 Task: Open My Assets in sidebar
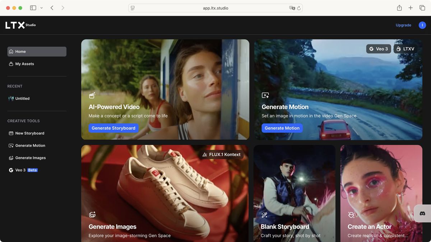point(37,64)
